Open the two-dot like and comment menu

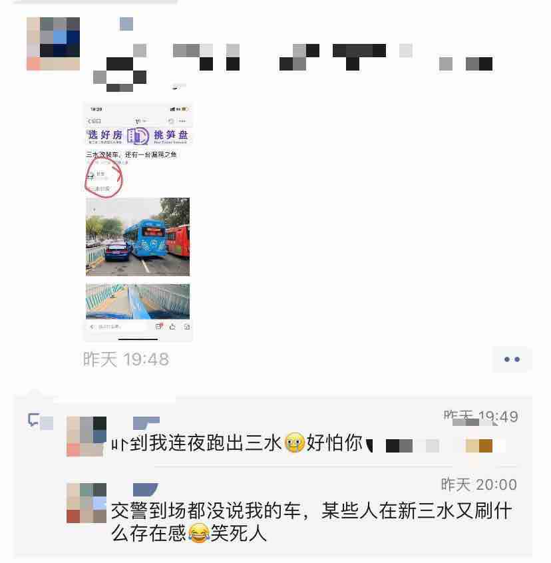pyautogui.click(x=512, y=359)
